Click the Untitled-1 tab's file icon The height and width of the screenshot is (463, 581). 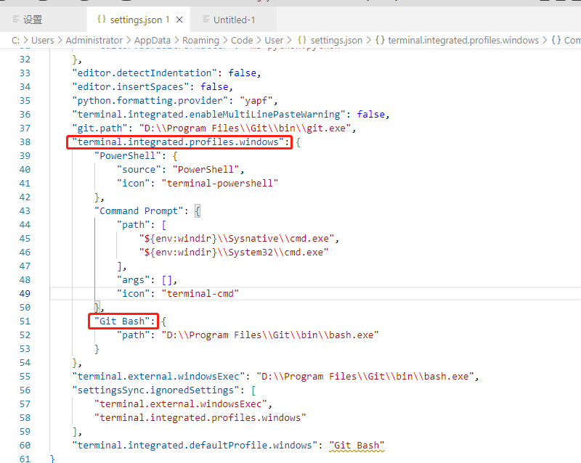point(206,20)
